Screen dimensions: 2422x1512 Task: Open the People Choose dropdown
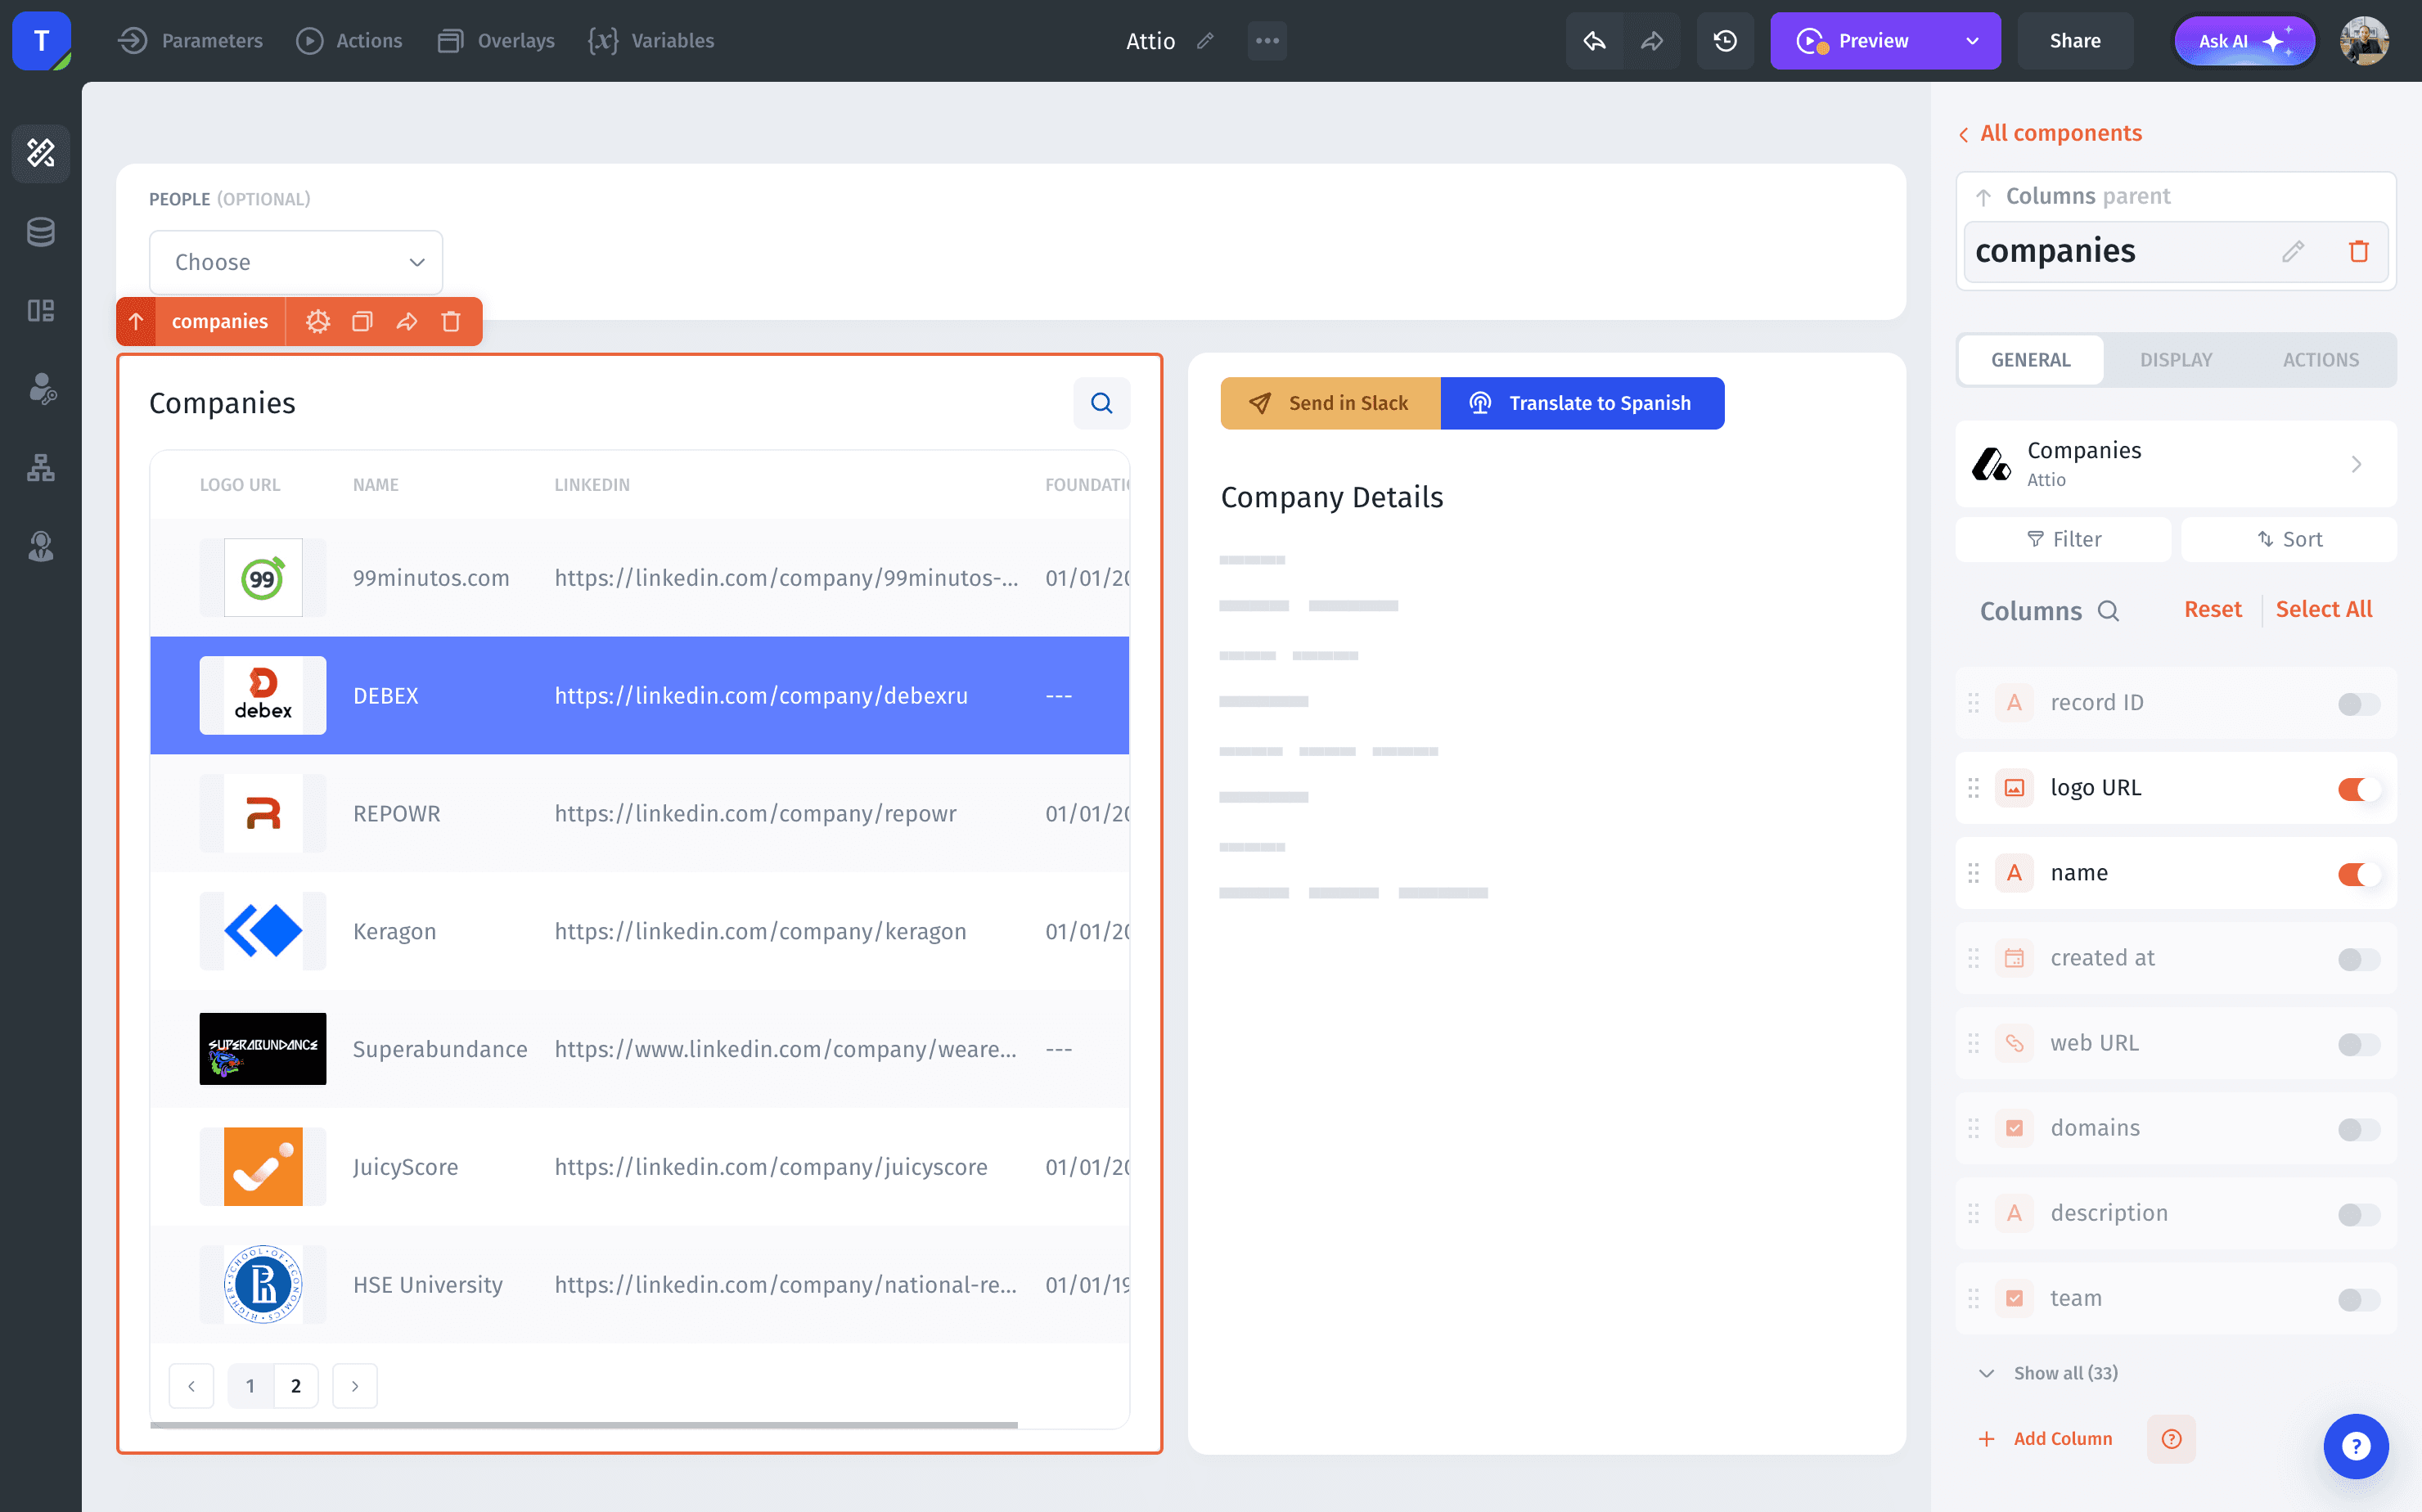tap(296, 262)
